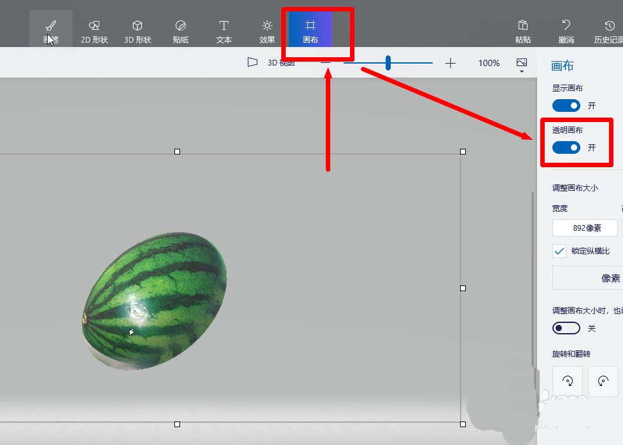Select the Brushes tool
Image resolution: width=623 pixels, height=445 pixels.
pyautogui.click(x=51, y=30)
